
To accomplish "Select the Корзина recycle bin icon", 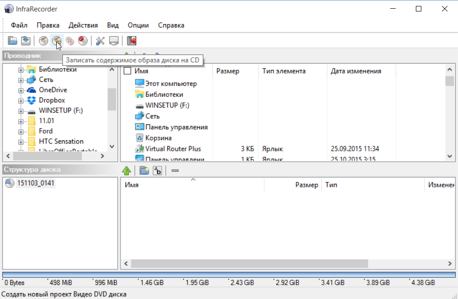I will (140, 138).
